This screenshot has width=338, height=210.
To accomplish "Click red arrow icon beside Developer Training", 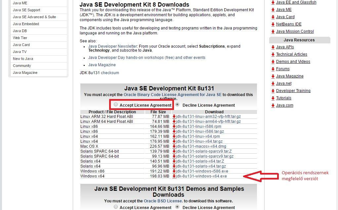I will tap(273, 91).
